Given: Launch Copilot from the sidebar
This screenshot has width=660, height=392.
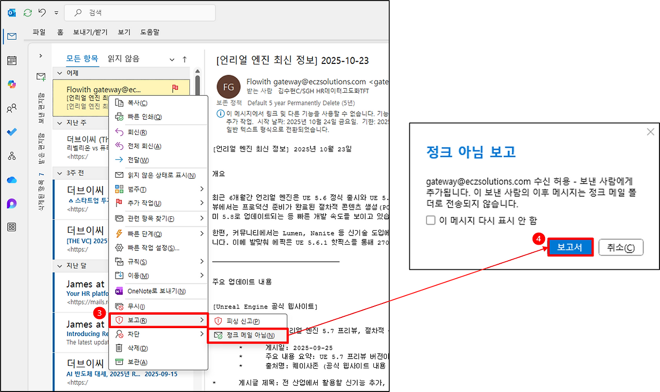Looking at the screenshot, I should [11, 84].
